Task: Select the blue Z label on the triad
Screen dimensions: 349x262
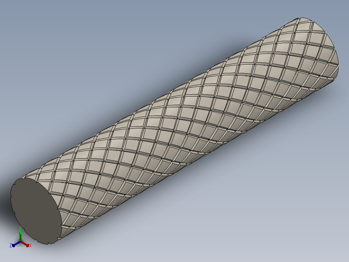Action: pyautogui.click(x=10, y=245)
